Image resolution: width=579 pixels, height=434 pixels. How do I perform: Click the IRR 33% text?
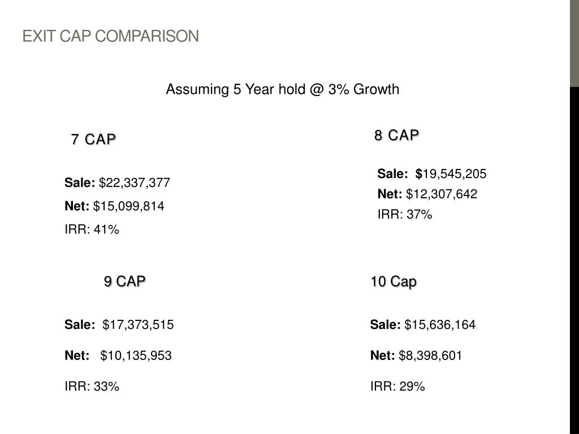92,387
